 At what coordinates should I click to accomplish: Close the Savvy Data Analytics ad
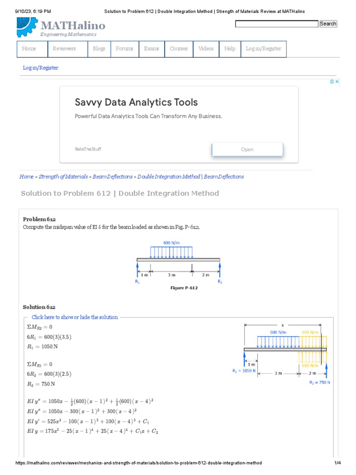[x=337, y=82]
